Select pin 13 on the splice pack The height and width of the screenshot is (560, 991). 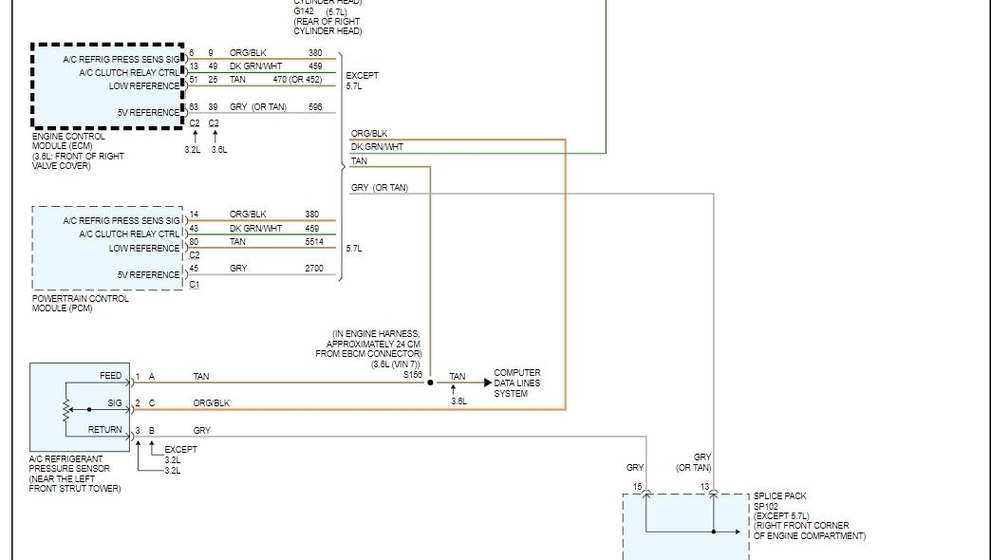pyautogui.click(x=704, y=487)
